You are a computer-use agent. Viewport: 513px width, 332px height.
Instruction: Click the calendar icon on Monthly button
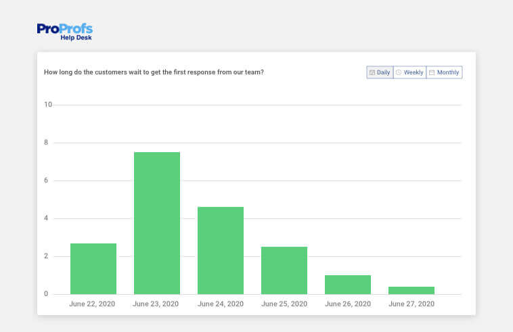432,72
